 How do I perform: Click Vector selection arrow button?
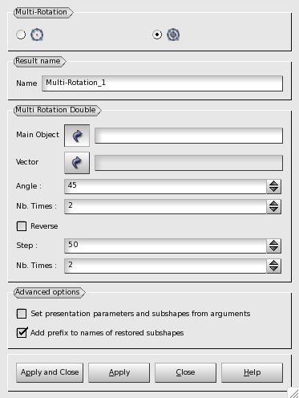(x=77, y=163)
